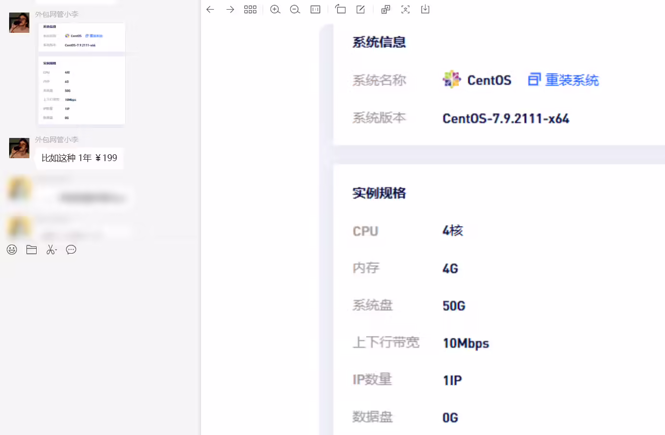Open the emoji picker in chat
This screenshot has height=435, width=665.
click(12, 249)
